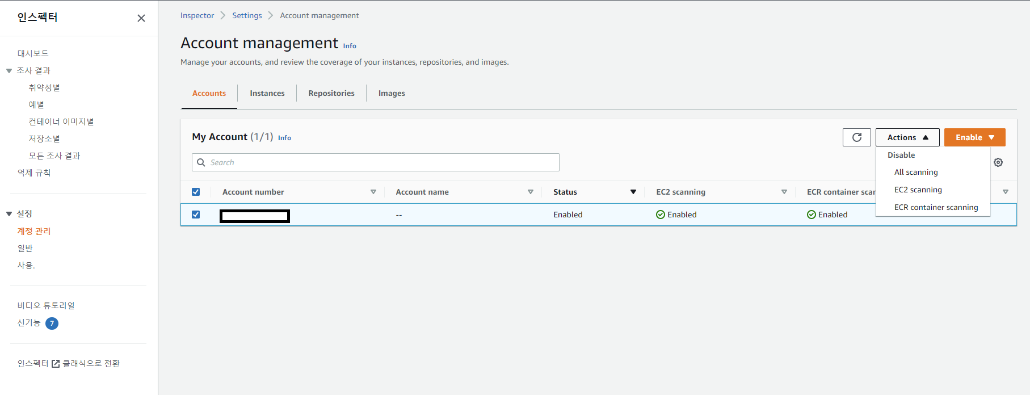Click green check icon in ECR scanning cell
The width and height of the screenshot is (1030, 395).
812,215
